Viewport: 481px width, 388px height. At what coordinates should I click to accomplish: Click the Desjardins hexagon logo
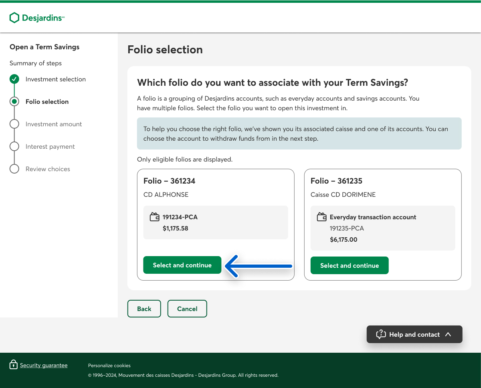pos(14,18)
